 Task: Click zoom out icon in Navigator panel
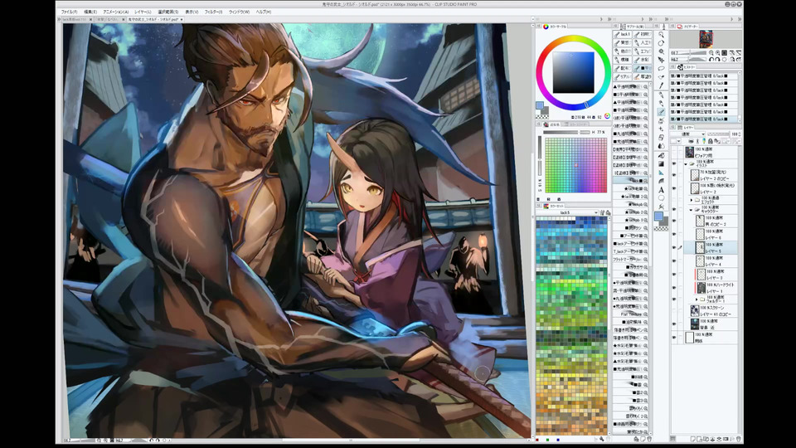[711, 53]
